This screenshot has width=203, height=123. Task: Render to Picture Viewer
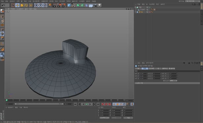(59, 5)
